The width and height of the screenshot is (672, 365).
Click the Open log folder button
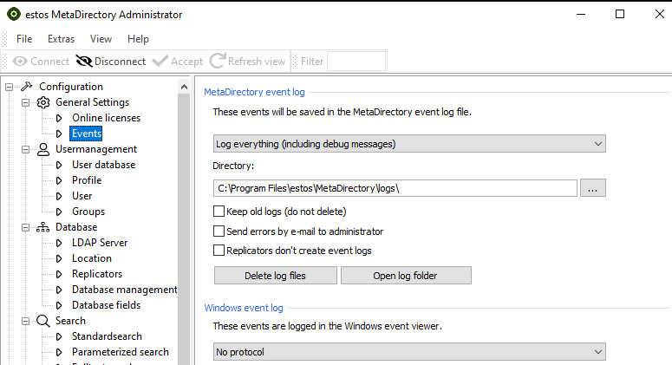406,276
